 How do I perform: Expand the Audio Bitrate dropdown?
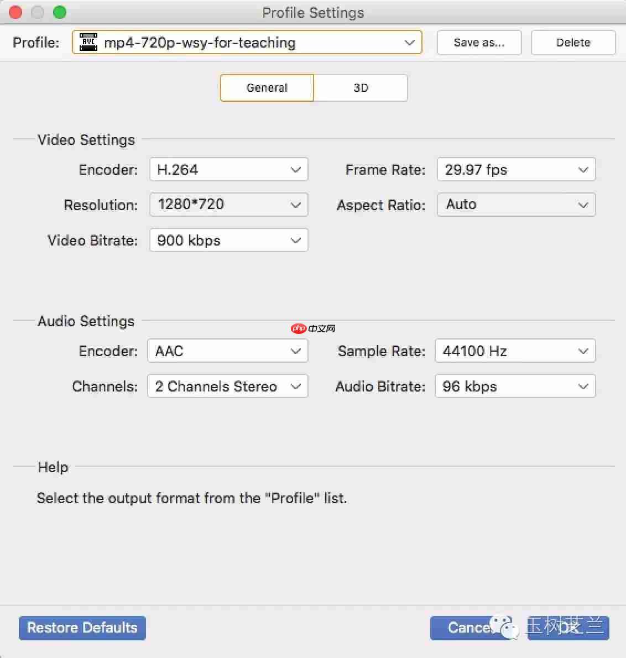point(515,387)
